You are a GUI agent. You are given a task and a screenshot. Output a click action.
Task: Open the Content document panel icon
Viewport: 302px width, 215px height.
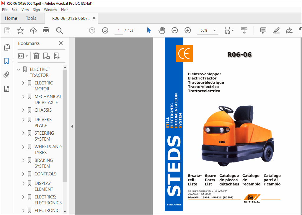point(7,89)
